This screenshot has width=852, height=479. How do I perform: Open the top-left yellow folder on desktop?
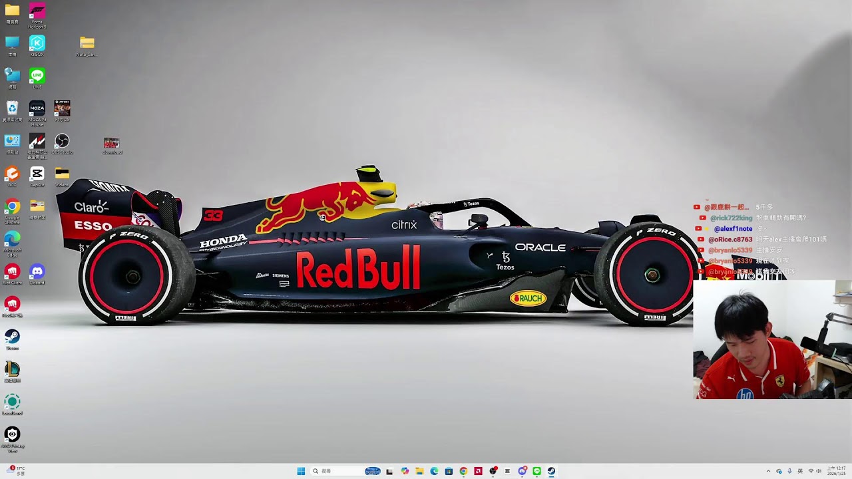[x=12, y=13]
